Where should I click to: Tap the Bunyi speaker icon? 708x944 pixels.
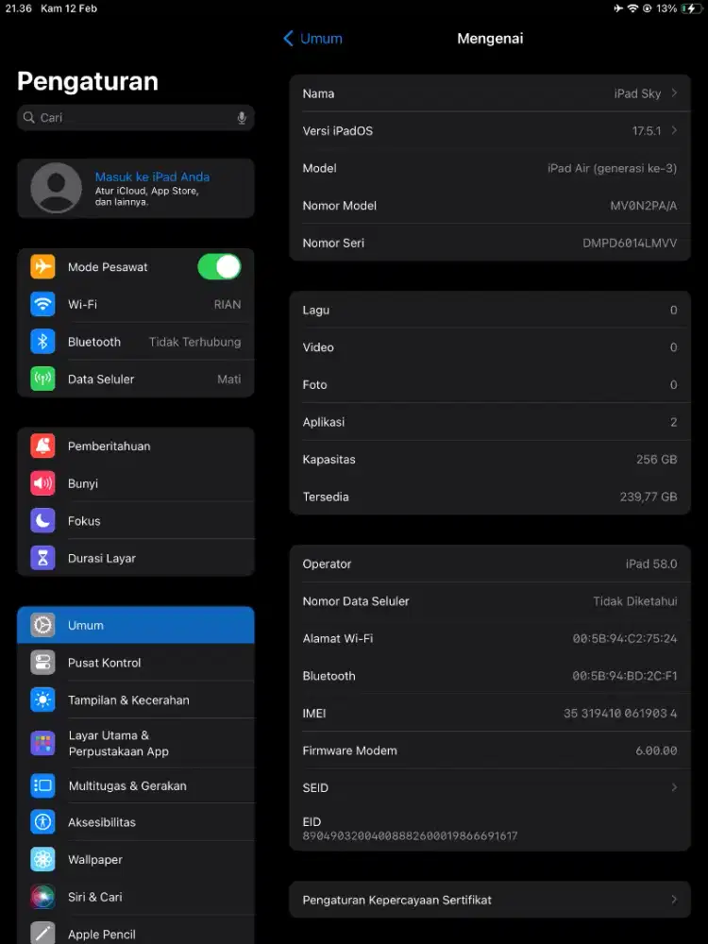(x=42, y=483)
